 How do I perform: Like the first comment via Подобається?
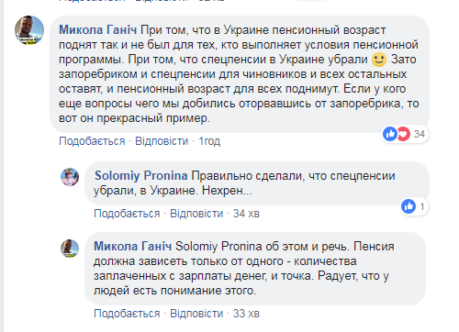92,141
